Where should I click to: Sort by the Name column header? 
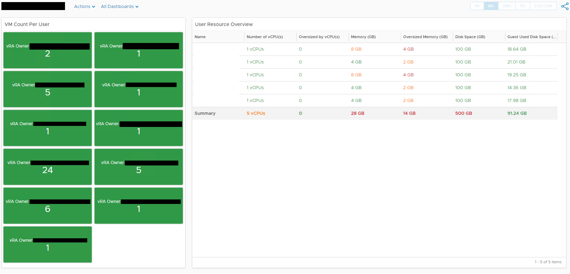[200, 37]
